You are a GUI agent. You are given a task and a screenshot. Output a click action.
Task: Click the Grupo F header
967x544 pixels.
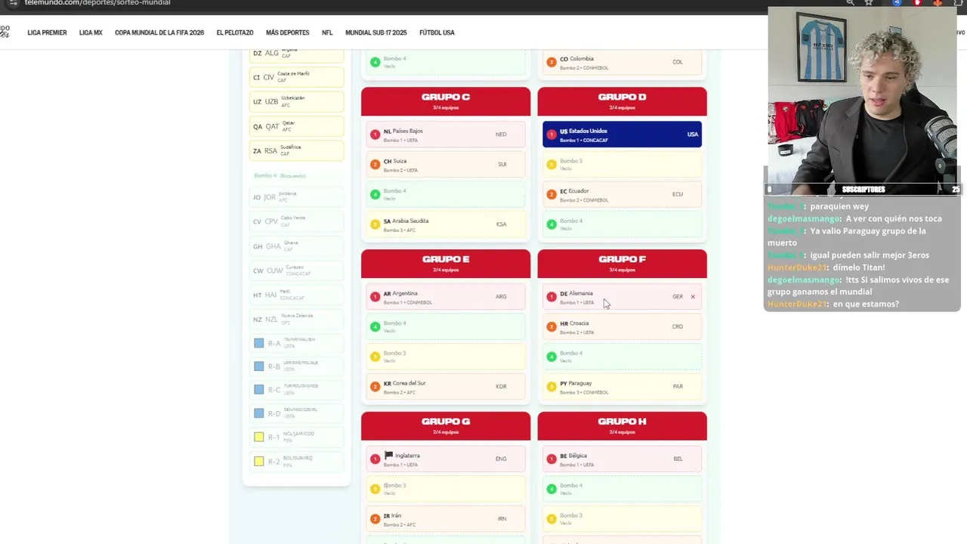[x=622, y=264]
